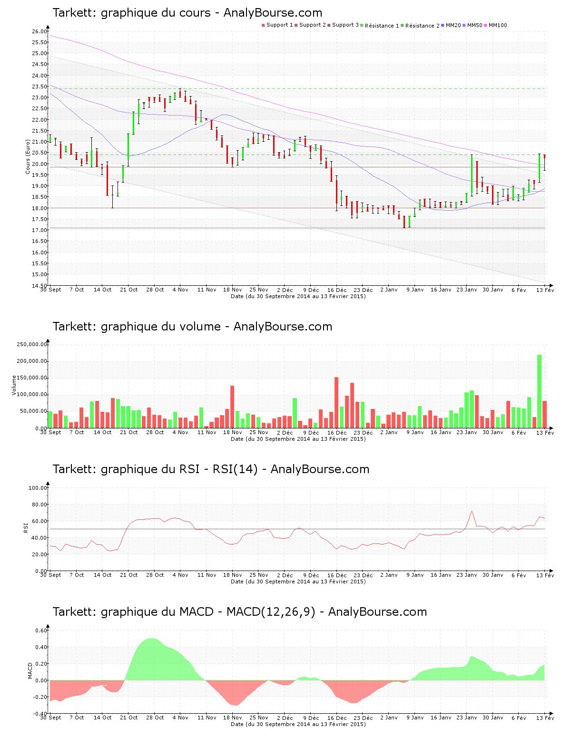Click the '4 Nov' date label under price chart
This screenshot has height=737, width=571.
click(180, 290)
